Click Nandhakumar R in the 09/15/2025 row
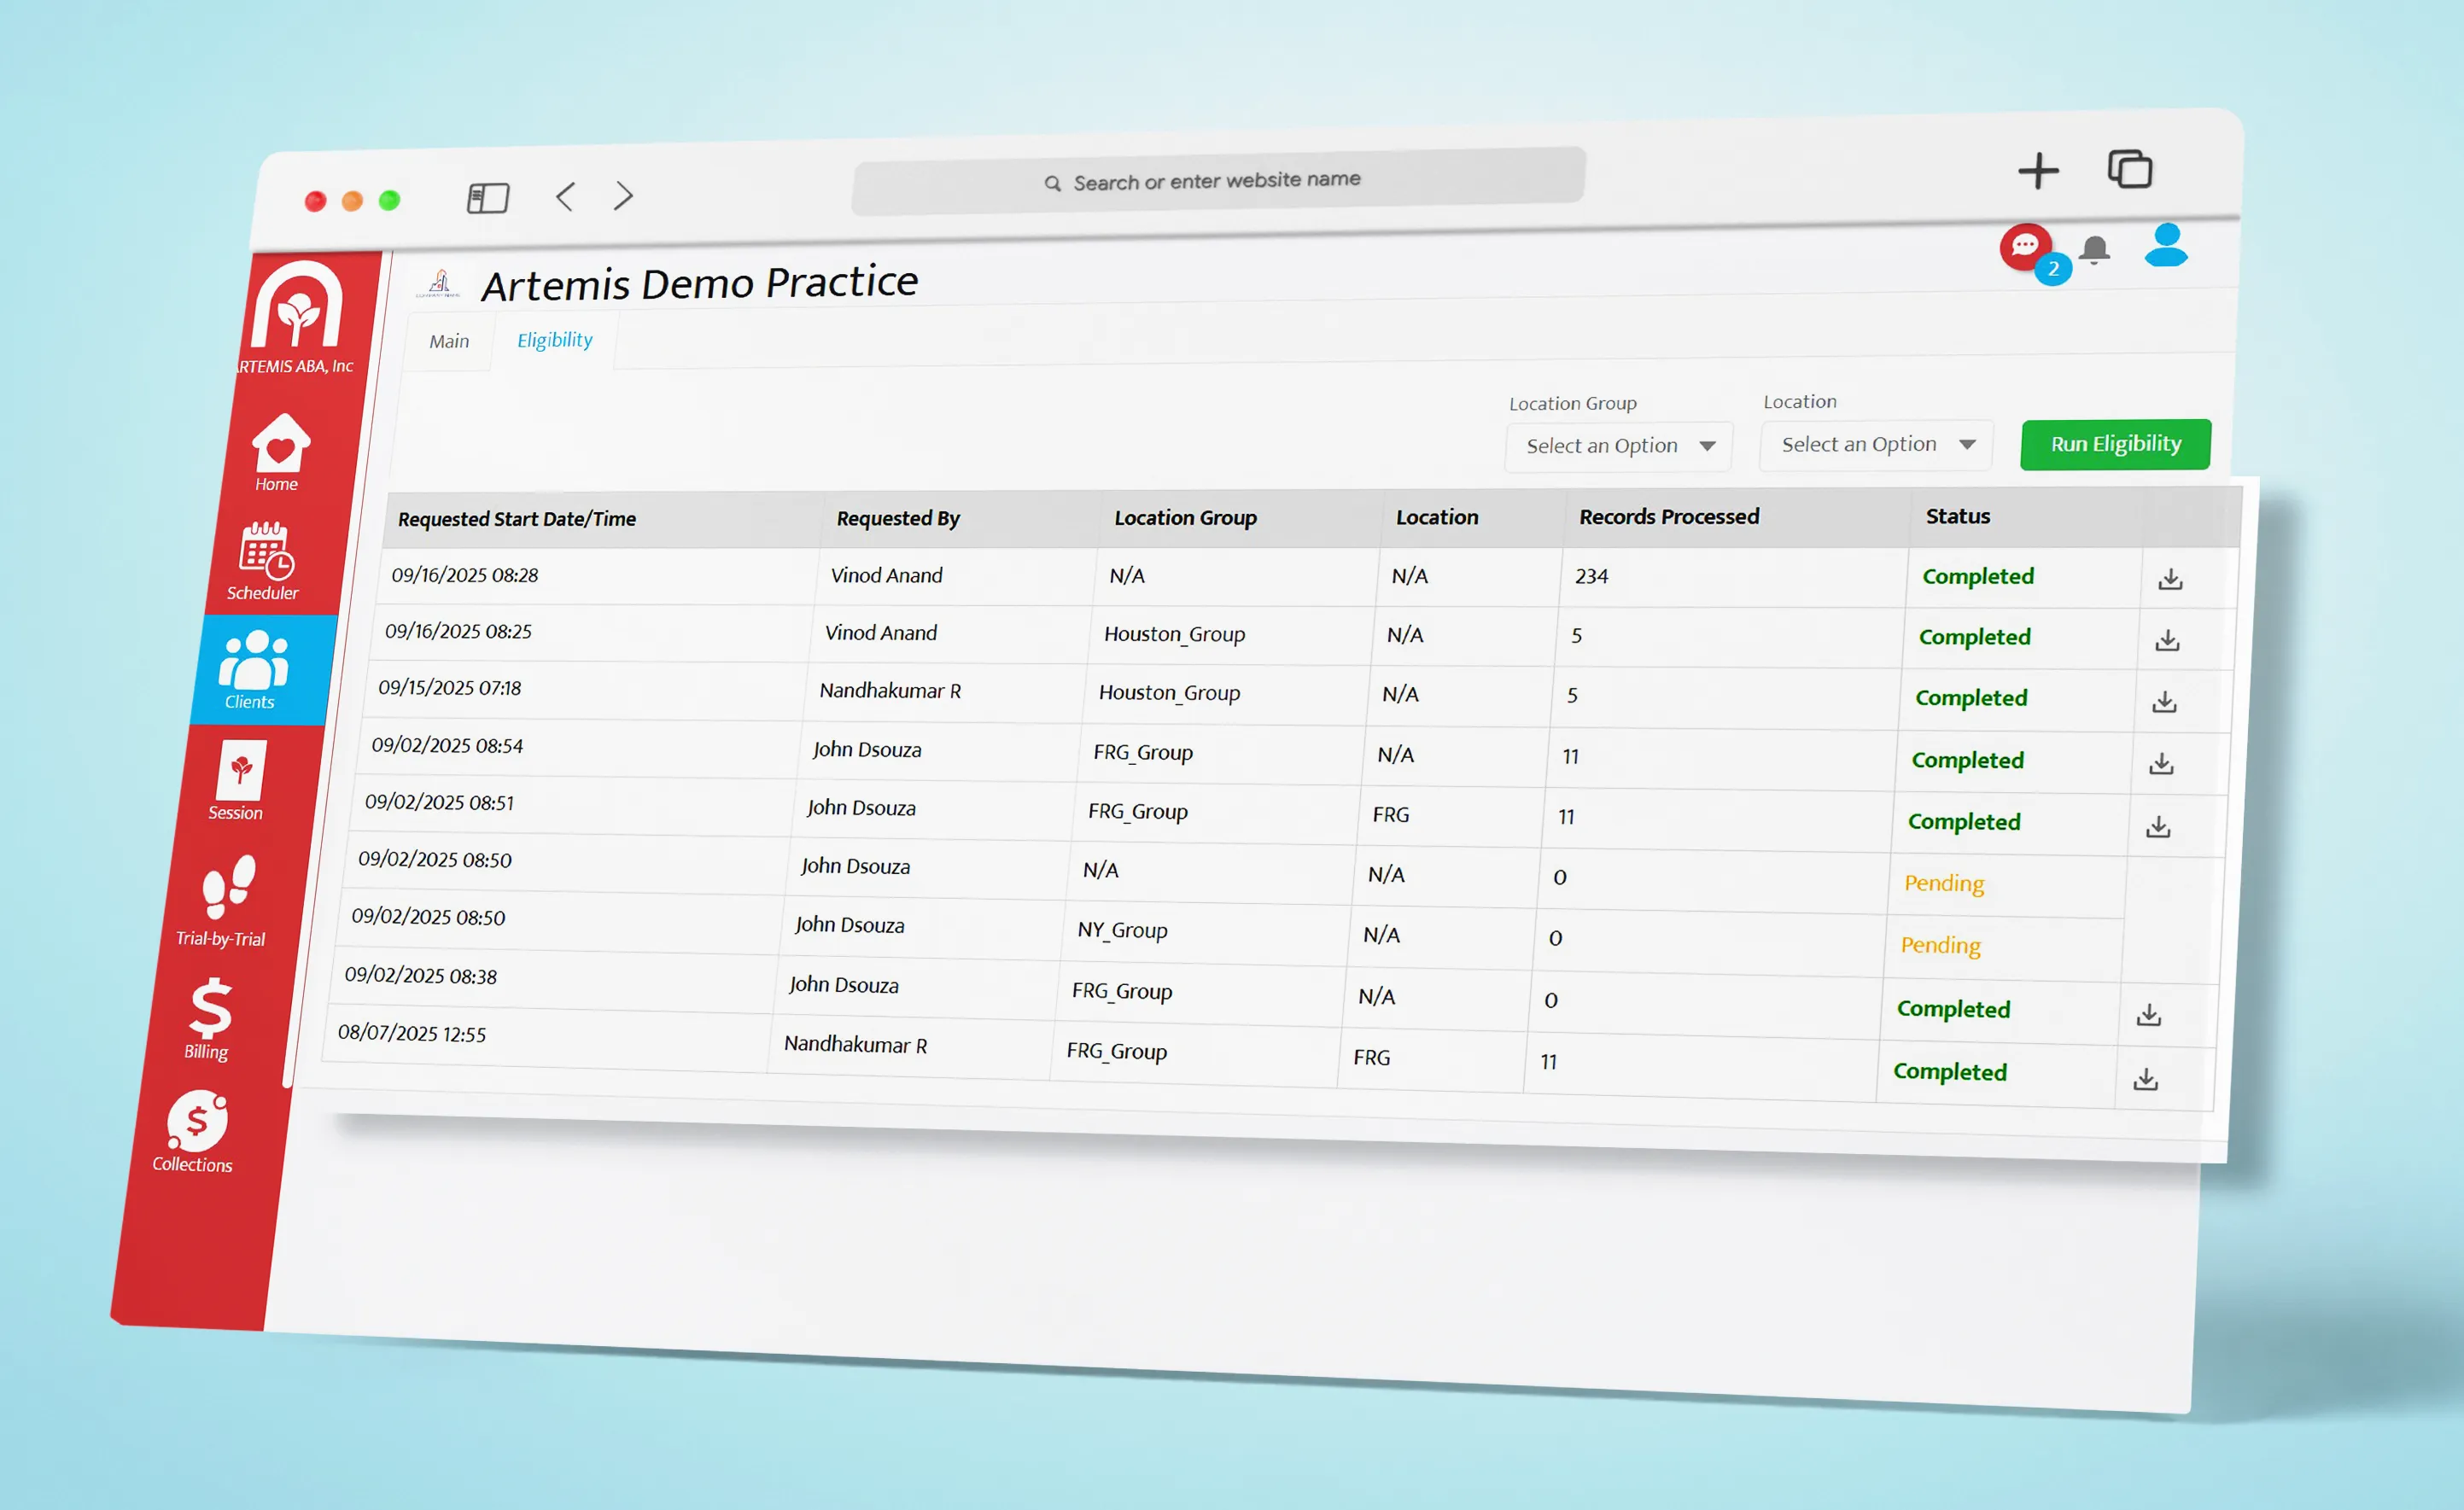 click(890, 691)
